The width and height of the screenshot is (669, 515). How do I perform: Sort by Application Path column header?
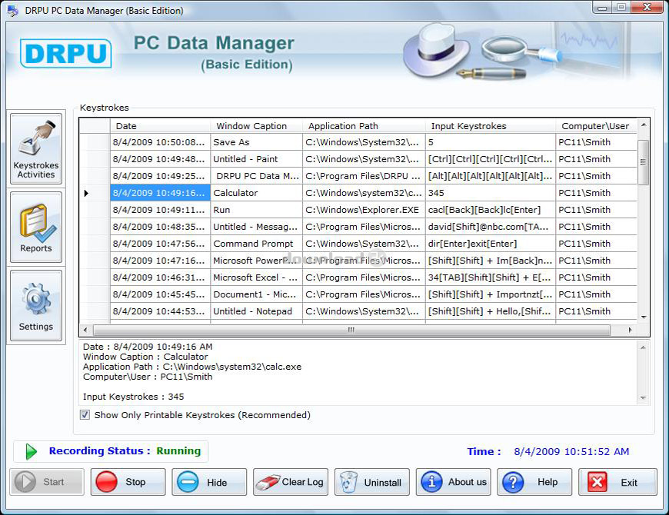point(364,126)
